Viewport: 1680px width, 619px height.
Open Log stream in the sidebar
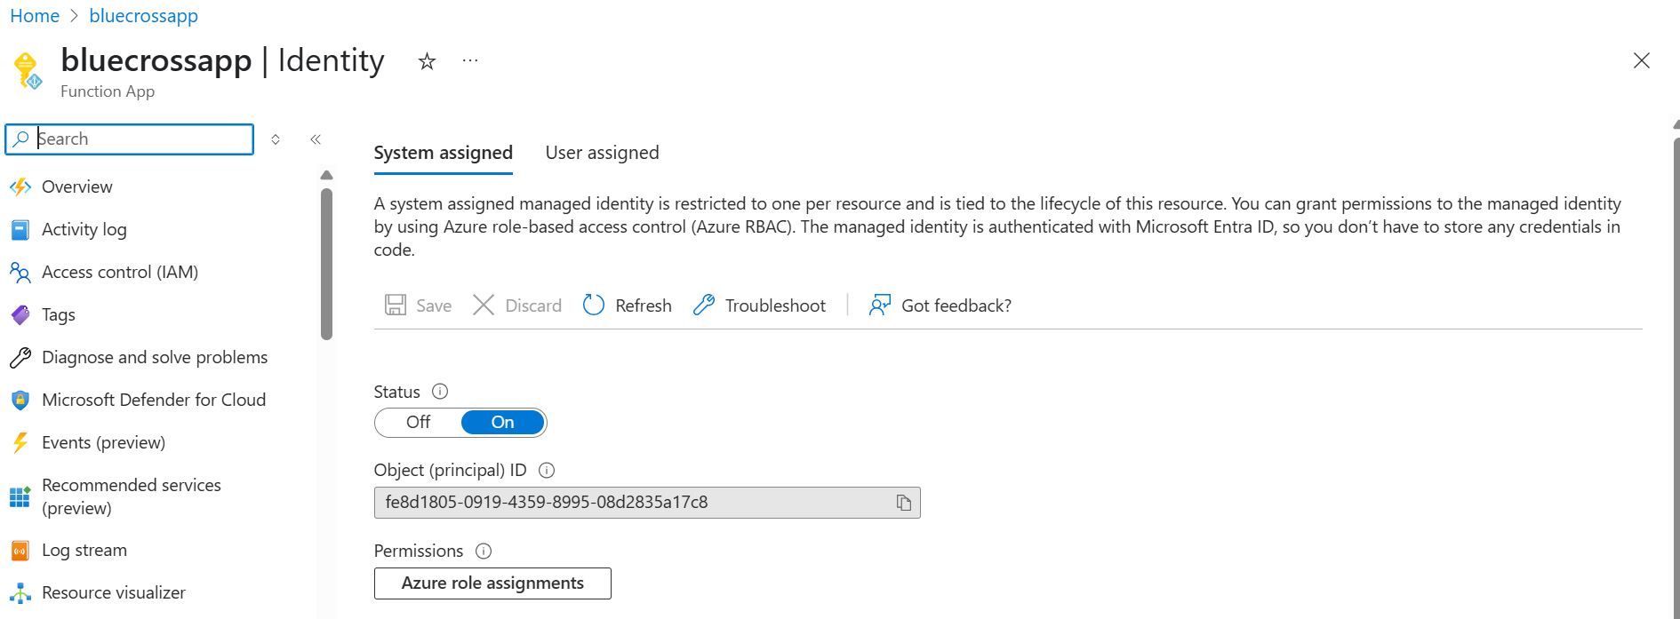coord(84,550)
